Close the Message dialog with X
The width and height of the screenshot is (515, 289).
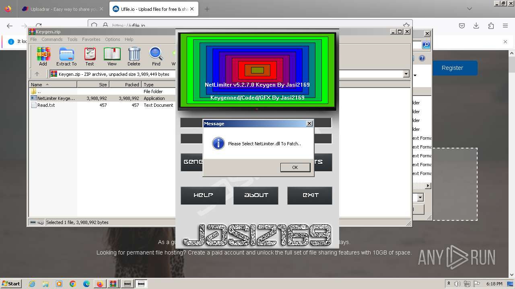click(x=309, y=123)
